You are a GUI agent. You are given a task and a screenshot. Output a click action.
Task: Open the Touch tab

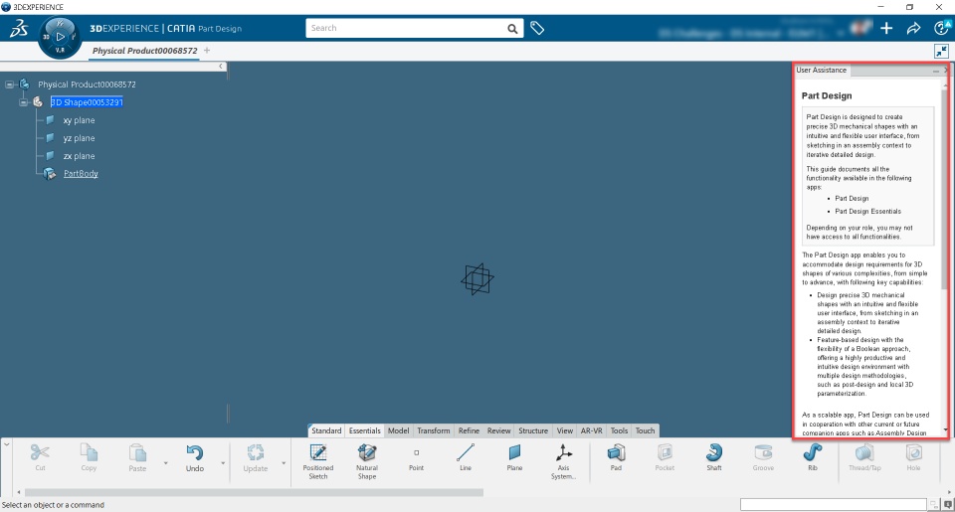tap(645, 430)
